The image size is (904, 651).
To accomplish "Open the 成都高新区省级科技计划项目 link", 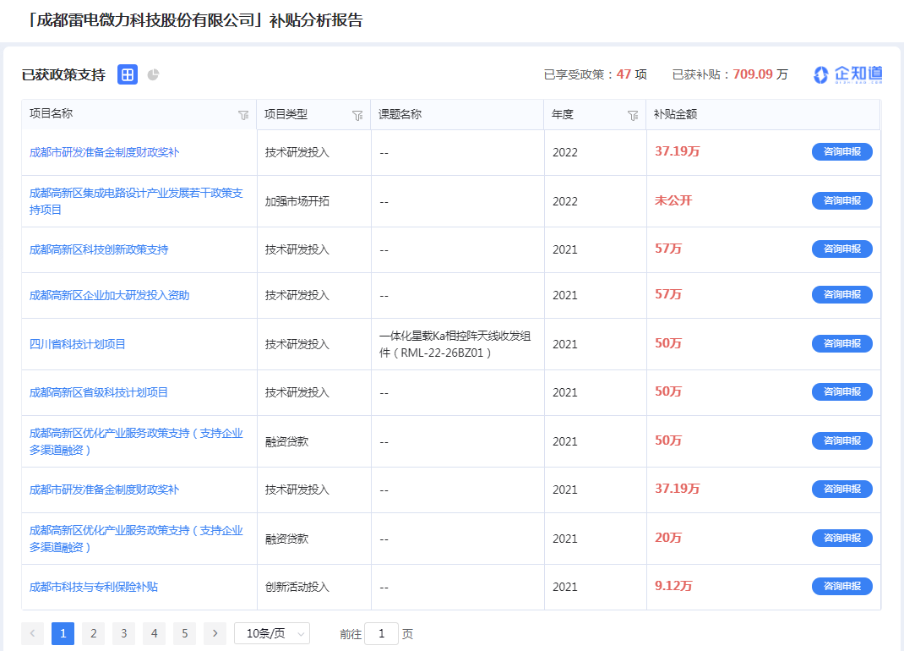I will coord(99,393).
